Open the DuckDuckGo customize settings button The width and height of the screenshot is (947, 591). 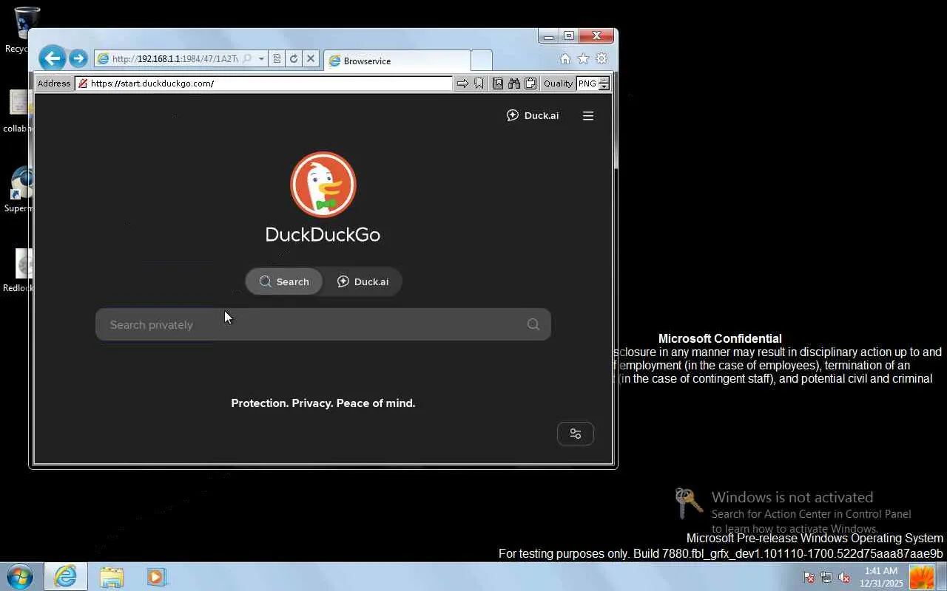tap(576, 434)
